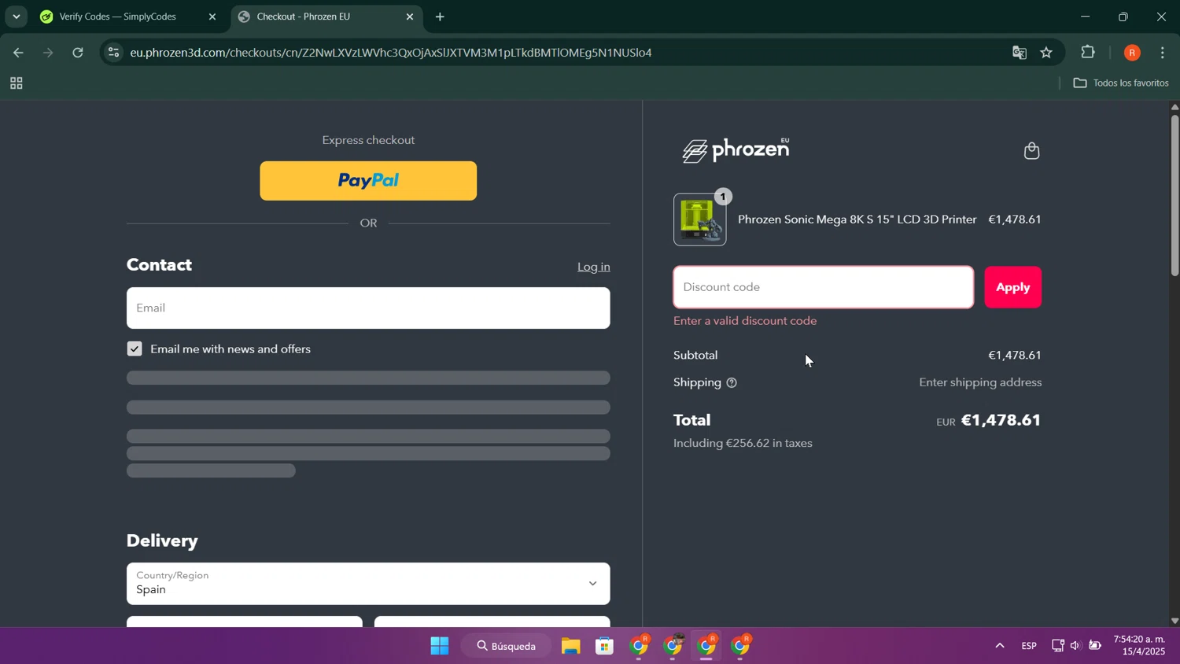Open the Windows Start menu
This screenshot has height=664, width=1180.
pyautogui.click(x=440, y=646)
